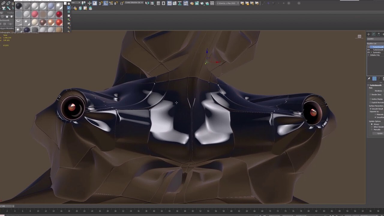384x216 pixels.
Task: Click the Curve Editor icon in the toolbar
Action: tap(174, 3)
